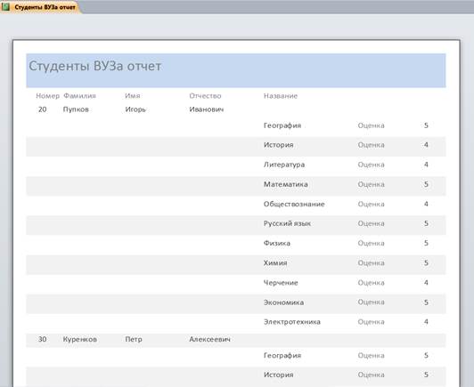Click the 'Номер' column header
Viewport: 474px width, 387px height.
(x=48, y=96)
